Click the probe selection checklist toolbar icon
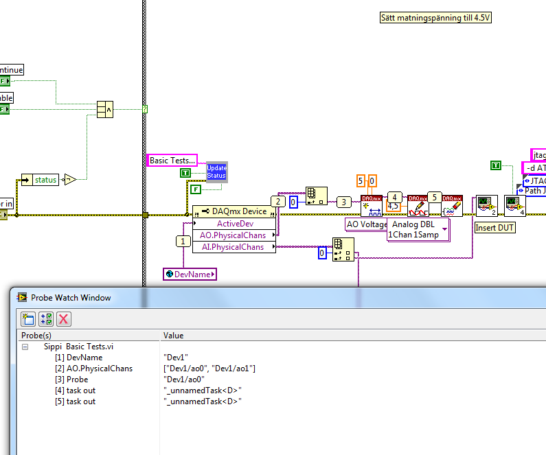 [46, 318]
